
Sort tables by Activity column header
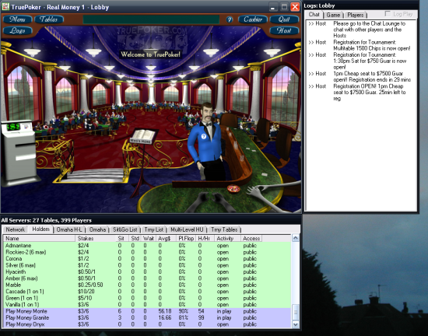pos(227,238)
